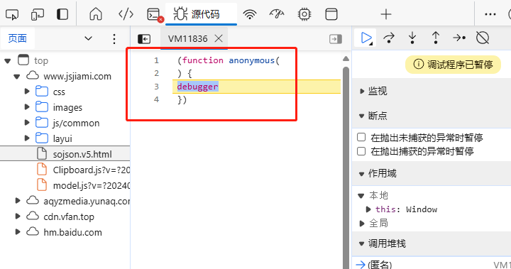Viewport: 511px width, 269px height.
Task: Open the Performance gauge tool
Action: 277,14
